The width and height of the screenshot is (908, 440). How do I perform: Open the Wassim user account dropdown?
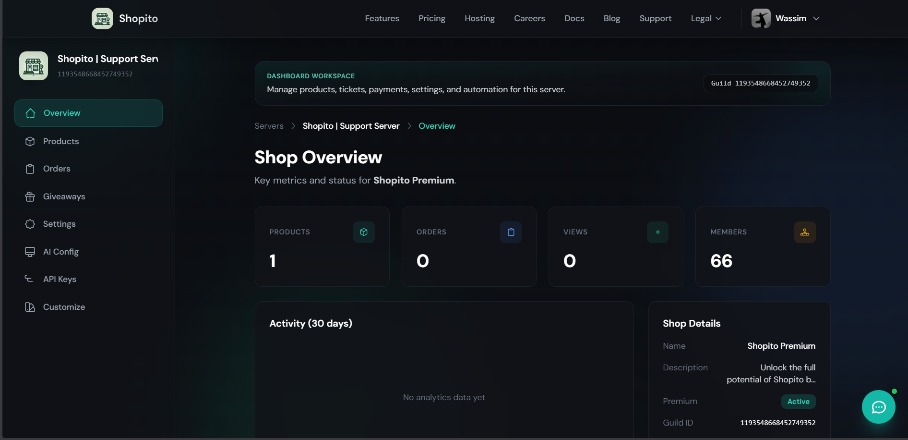click(797, 18)
